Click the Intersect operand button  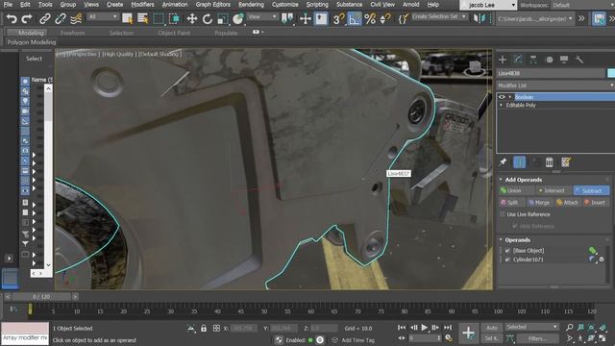tap(553, 190)
